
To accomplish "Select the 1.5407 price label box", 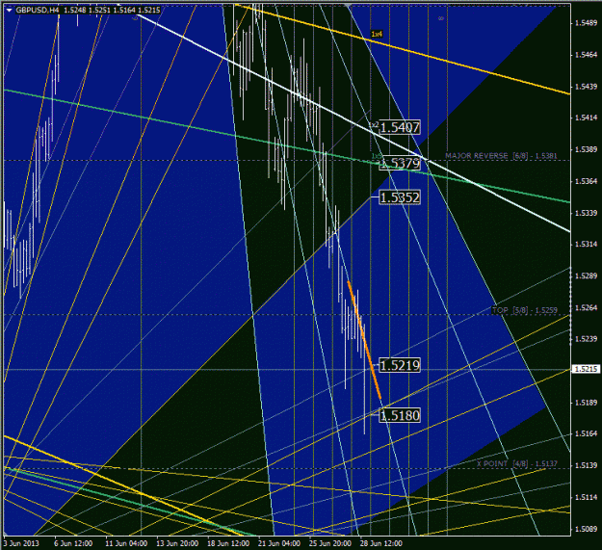I will (x=400, y=127).
